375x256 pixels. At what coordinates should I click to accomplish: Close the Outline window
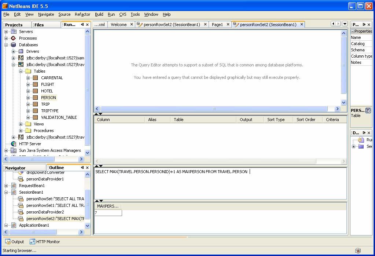[87, 168]
